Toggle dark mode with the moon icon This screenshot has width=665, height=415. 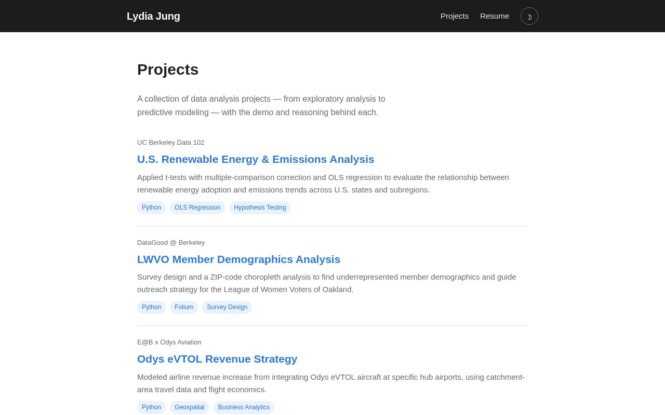coord(529,16)
